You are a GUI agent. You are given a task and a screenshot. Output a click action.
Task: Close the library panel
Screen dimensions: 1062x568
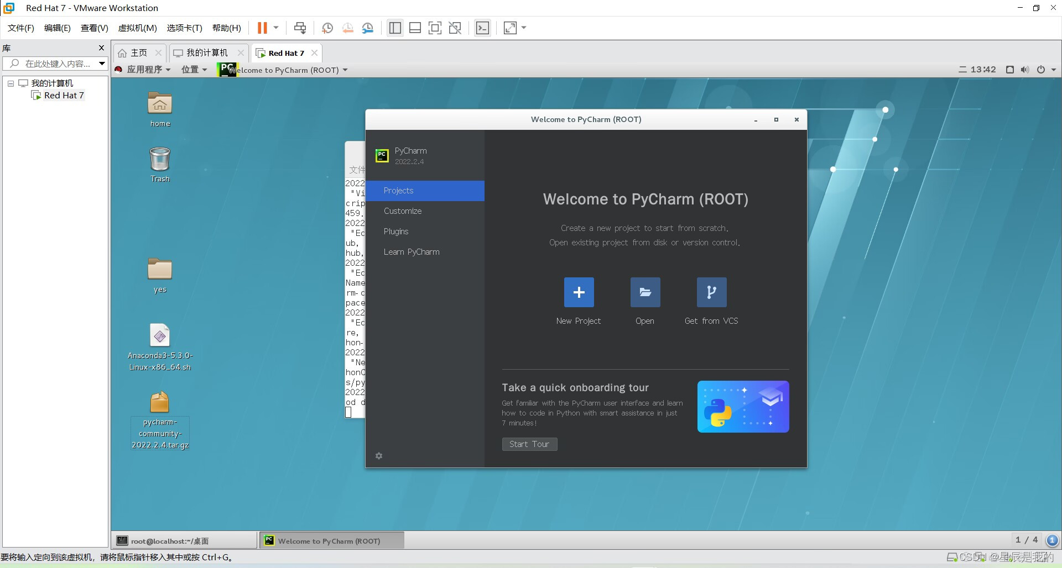click(101, 48)
